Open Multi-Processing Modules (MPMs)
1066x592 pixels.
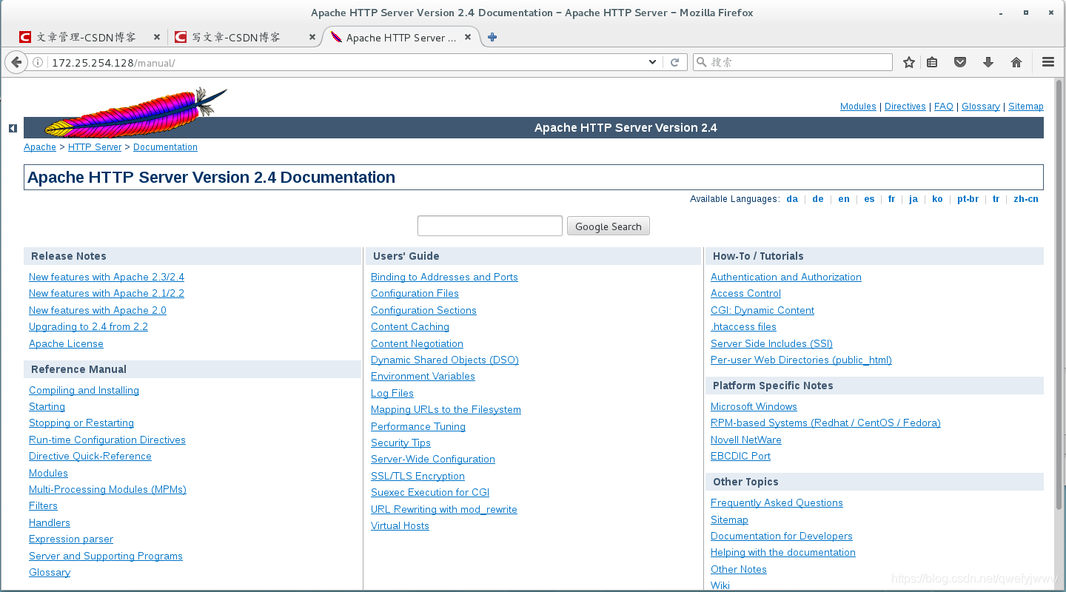(x=107, y=489)
